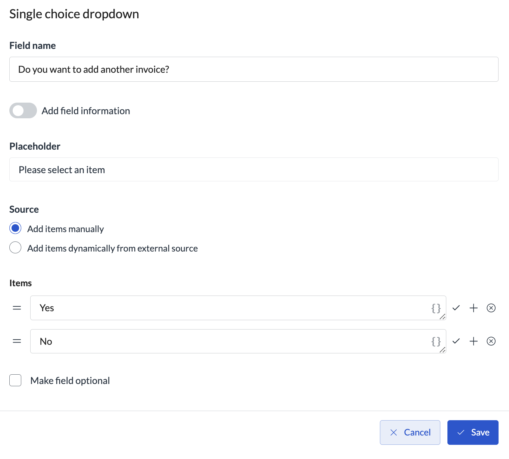Remove the Yes item
Image resolution: width=509 pixels, height=459 pixels.
click(491, 308)
